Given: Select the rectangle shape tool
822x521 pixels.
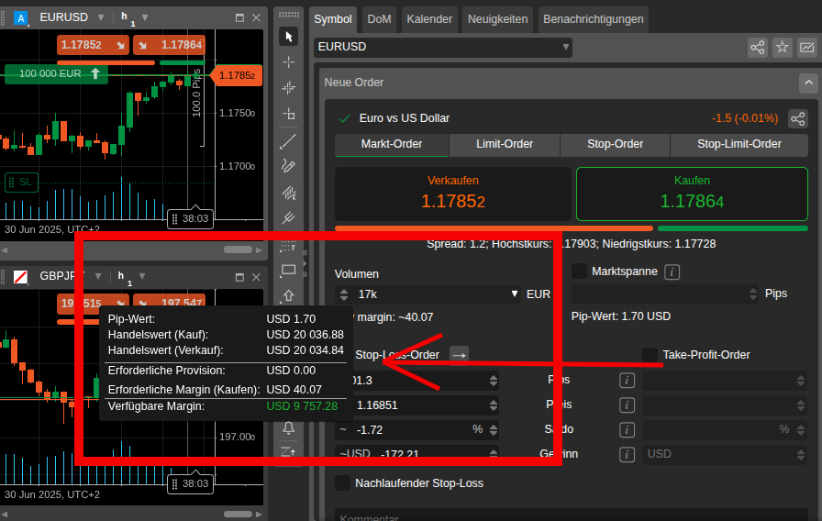Looking at the screenshot, I should tap(288, 270).
